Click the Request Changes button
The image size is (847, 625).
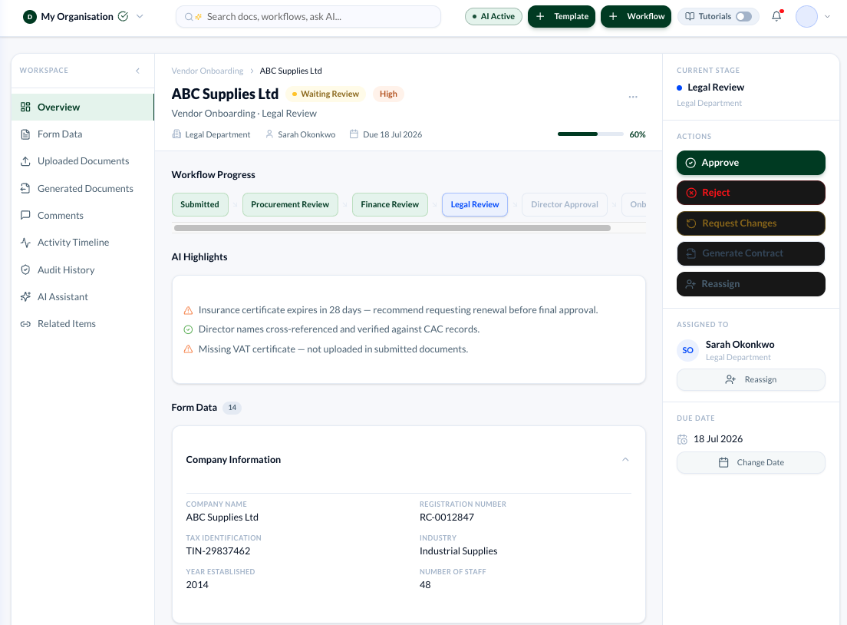point(751,223)
